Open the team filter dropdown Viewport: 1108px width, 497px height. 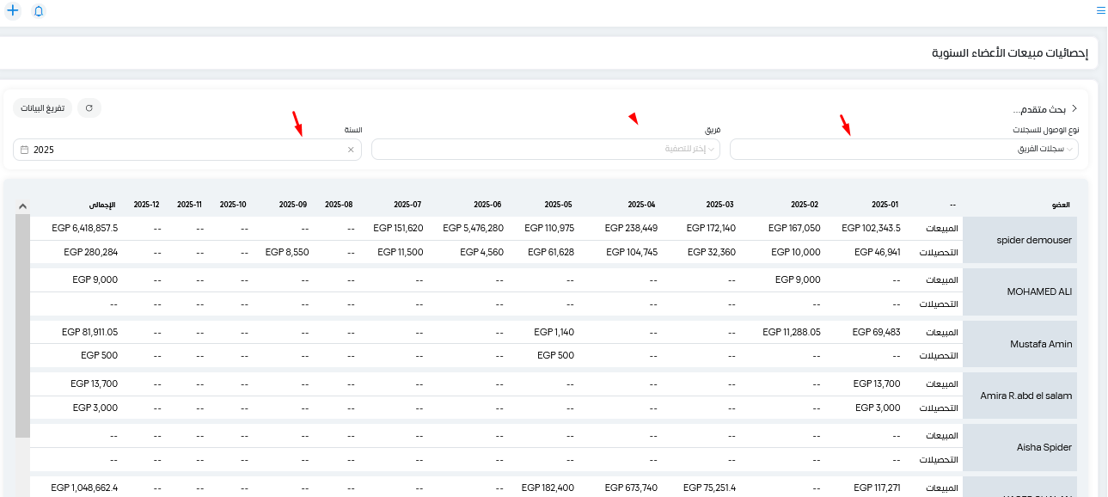(x=546, y=150)
